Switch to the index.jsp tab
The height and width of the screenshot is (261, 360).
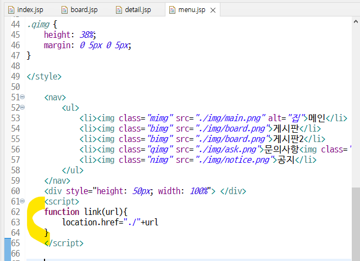(x=30, y=10)
